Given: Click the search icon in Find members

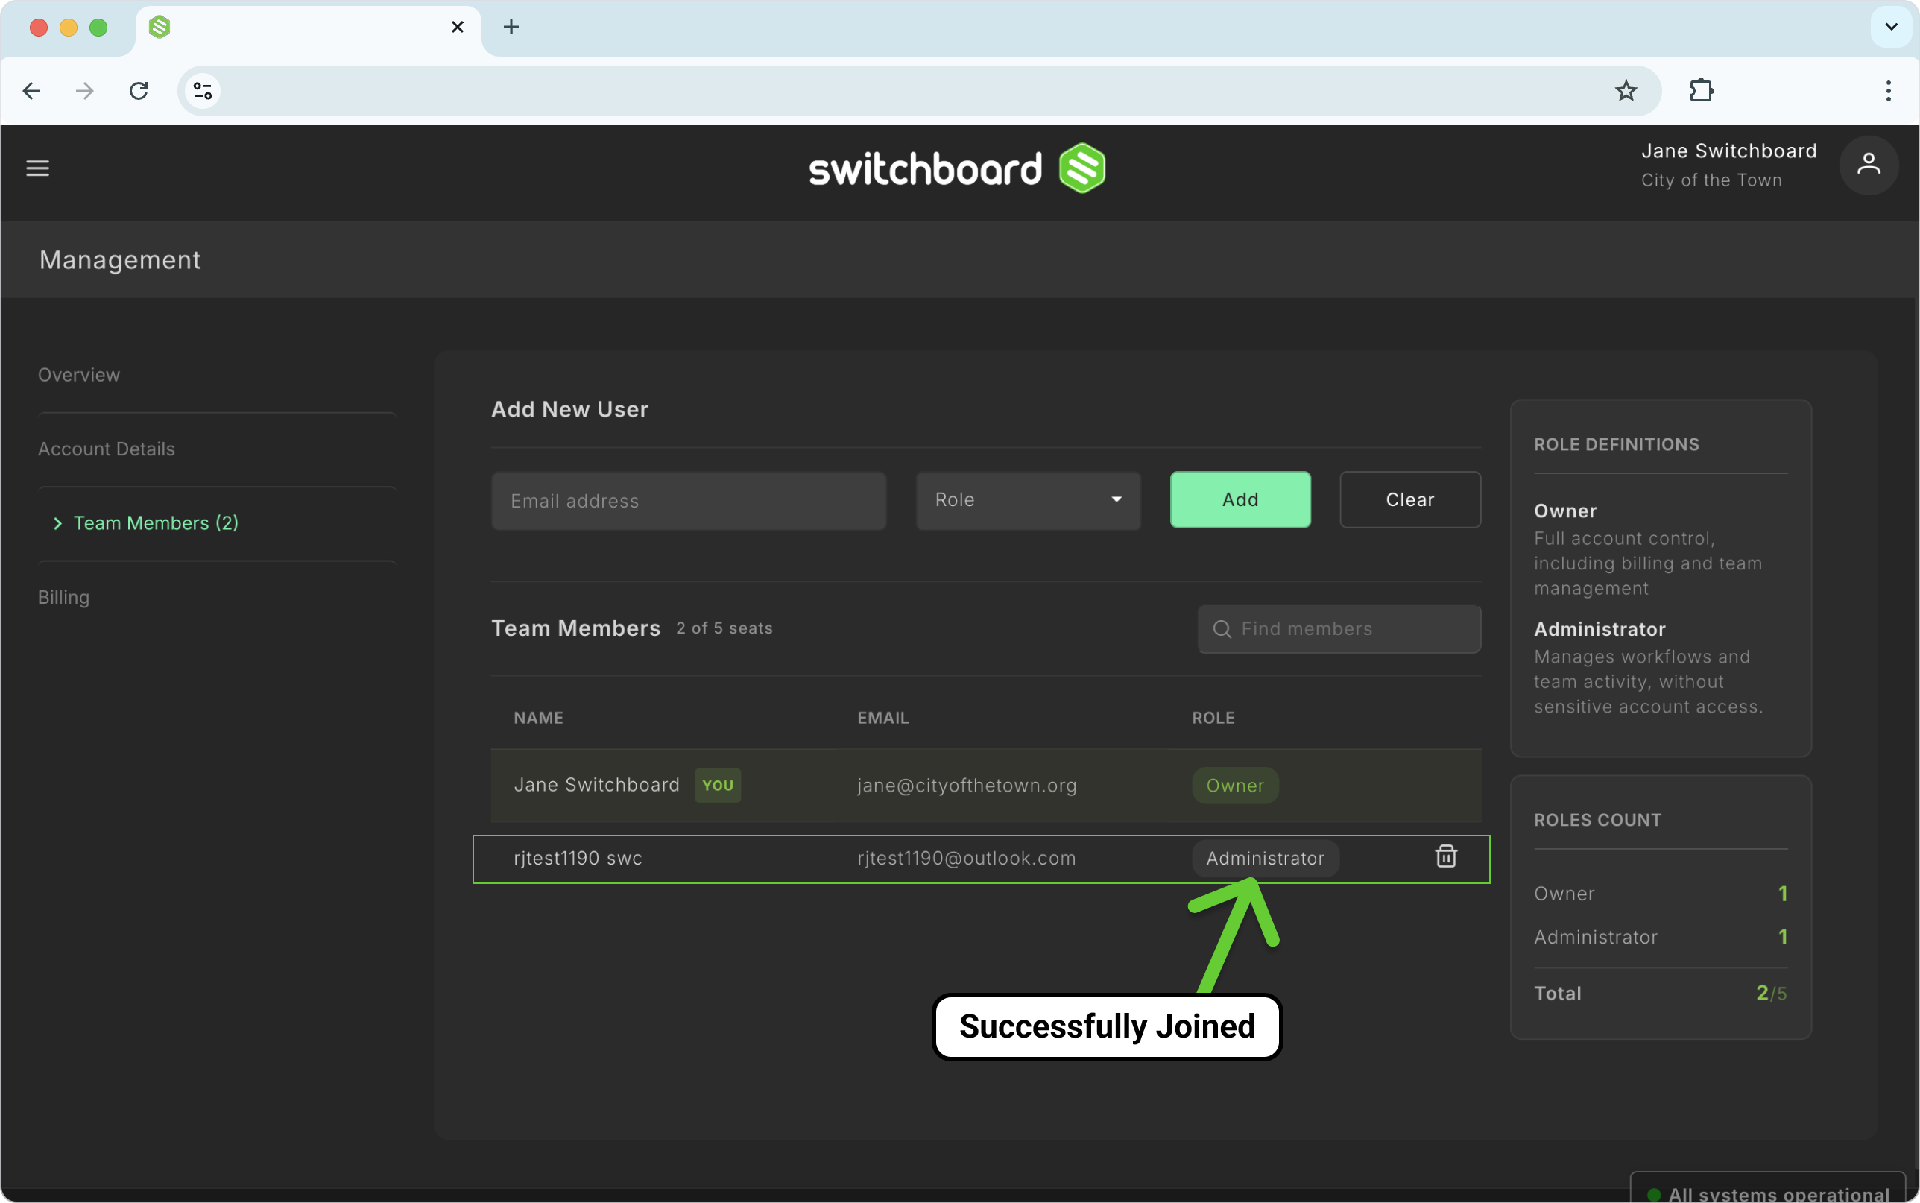Looking at the screenshot, I should tap(1222, 629).
